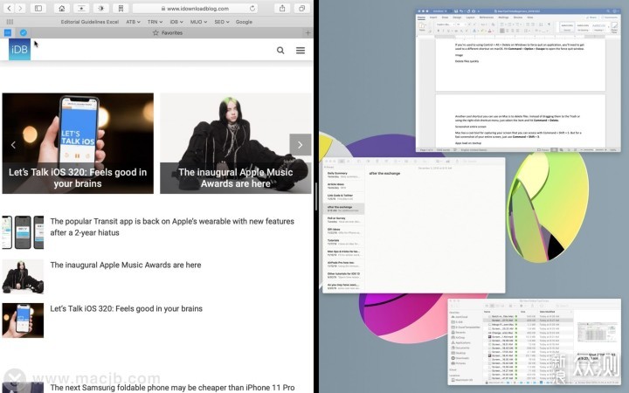This screenshot has width=629, height=393.
Task: Apply left alignment in Word ribbon
Action: pyautogui.click(x=501, y=31)
